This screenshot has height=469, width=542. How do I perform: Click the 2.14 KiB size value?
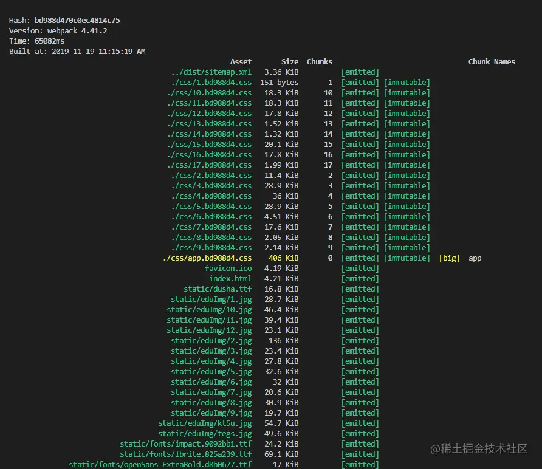pyautogui.click(x=281, y=248)
